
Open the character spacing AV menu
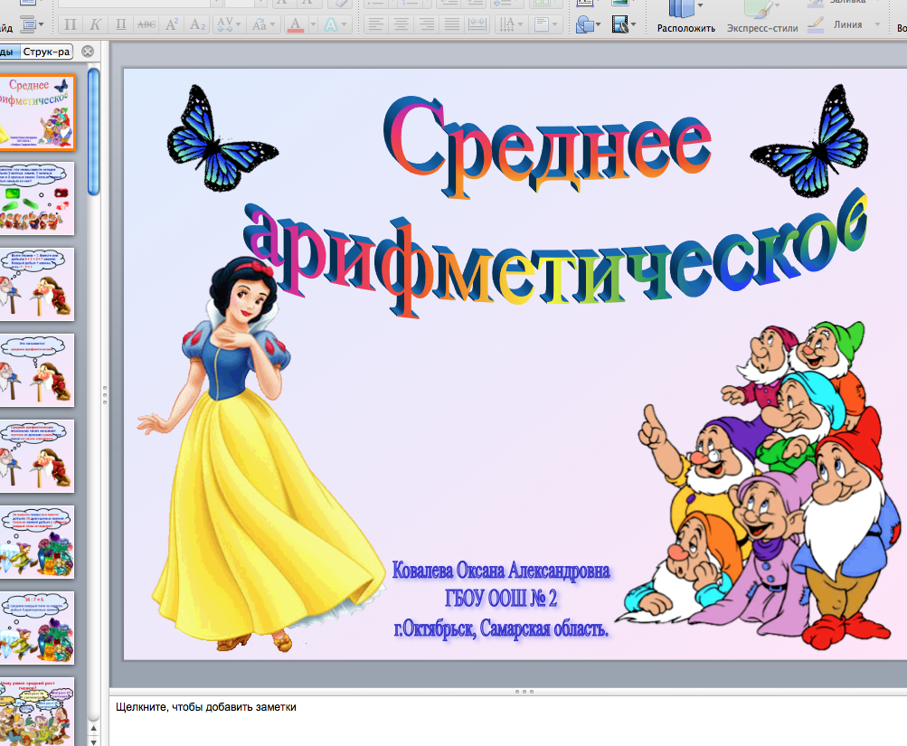[227, 25]
